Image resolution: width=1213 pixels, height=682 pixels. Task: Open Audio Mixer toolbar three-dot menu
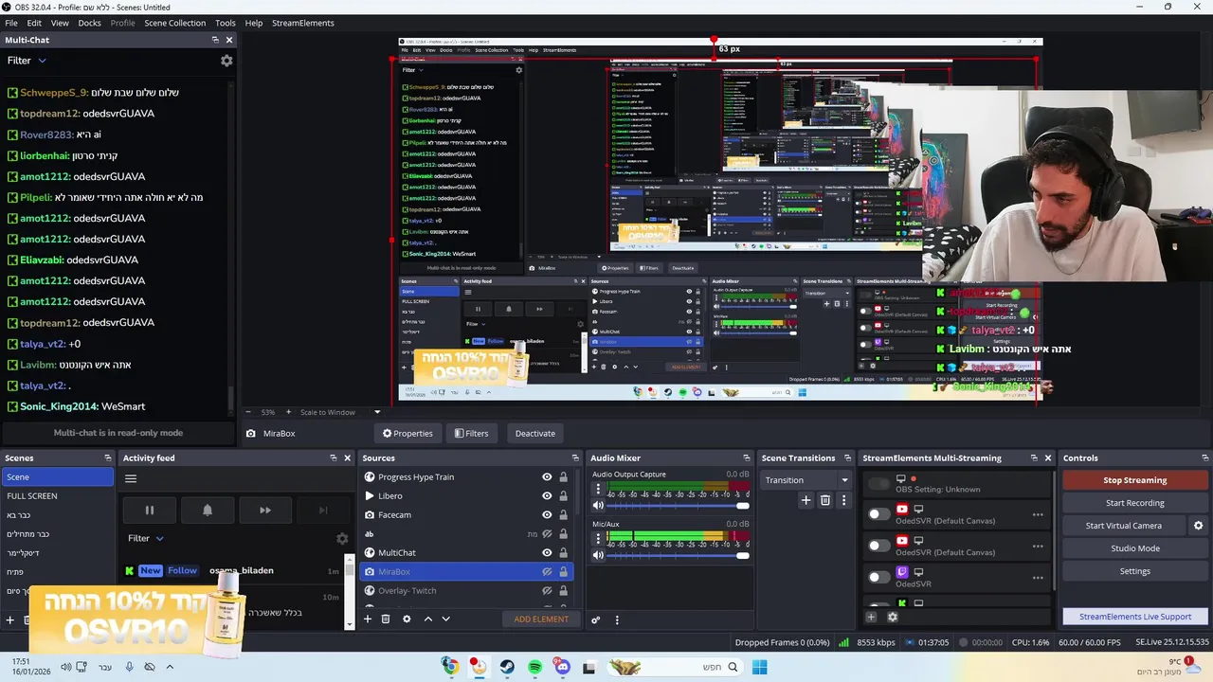pyautogui.click(x=617, y=620)
